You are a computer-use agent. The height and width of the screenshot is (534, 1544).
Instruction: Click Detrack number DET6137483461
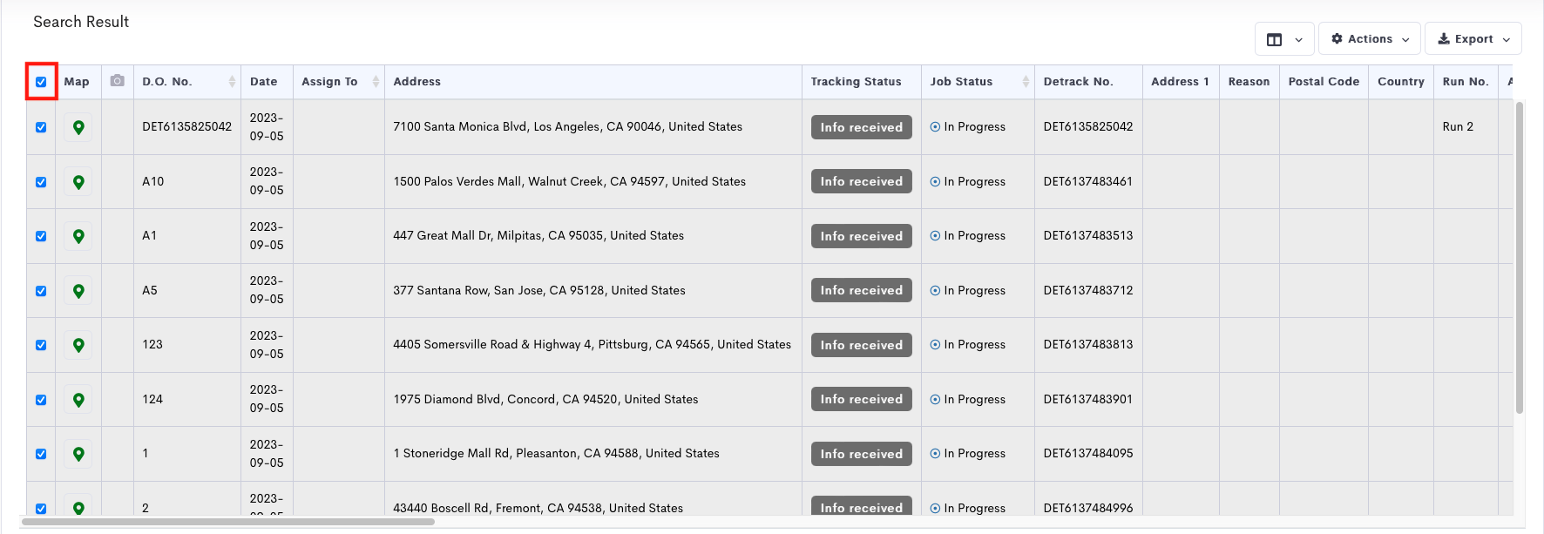(1087, 182)
